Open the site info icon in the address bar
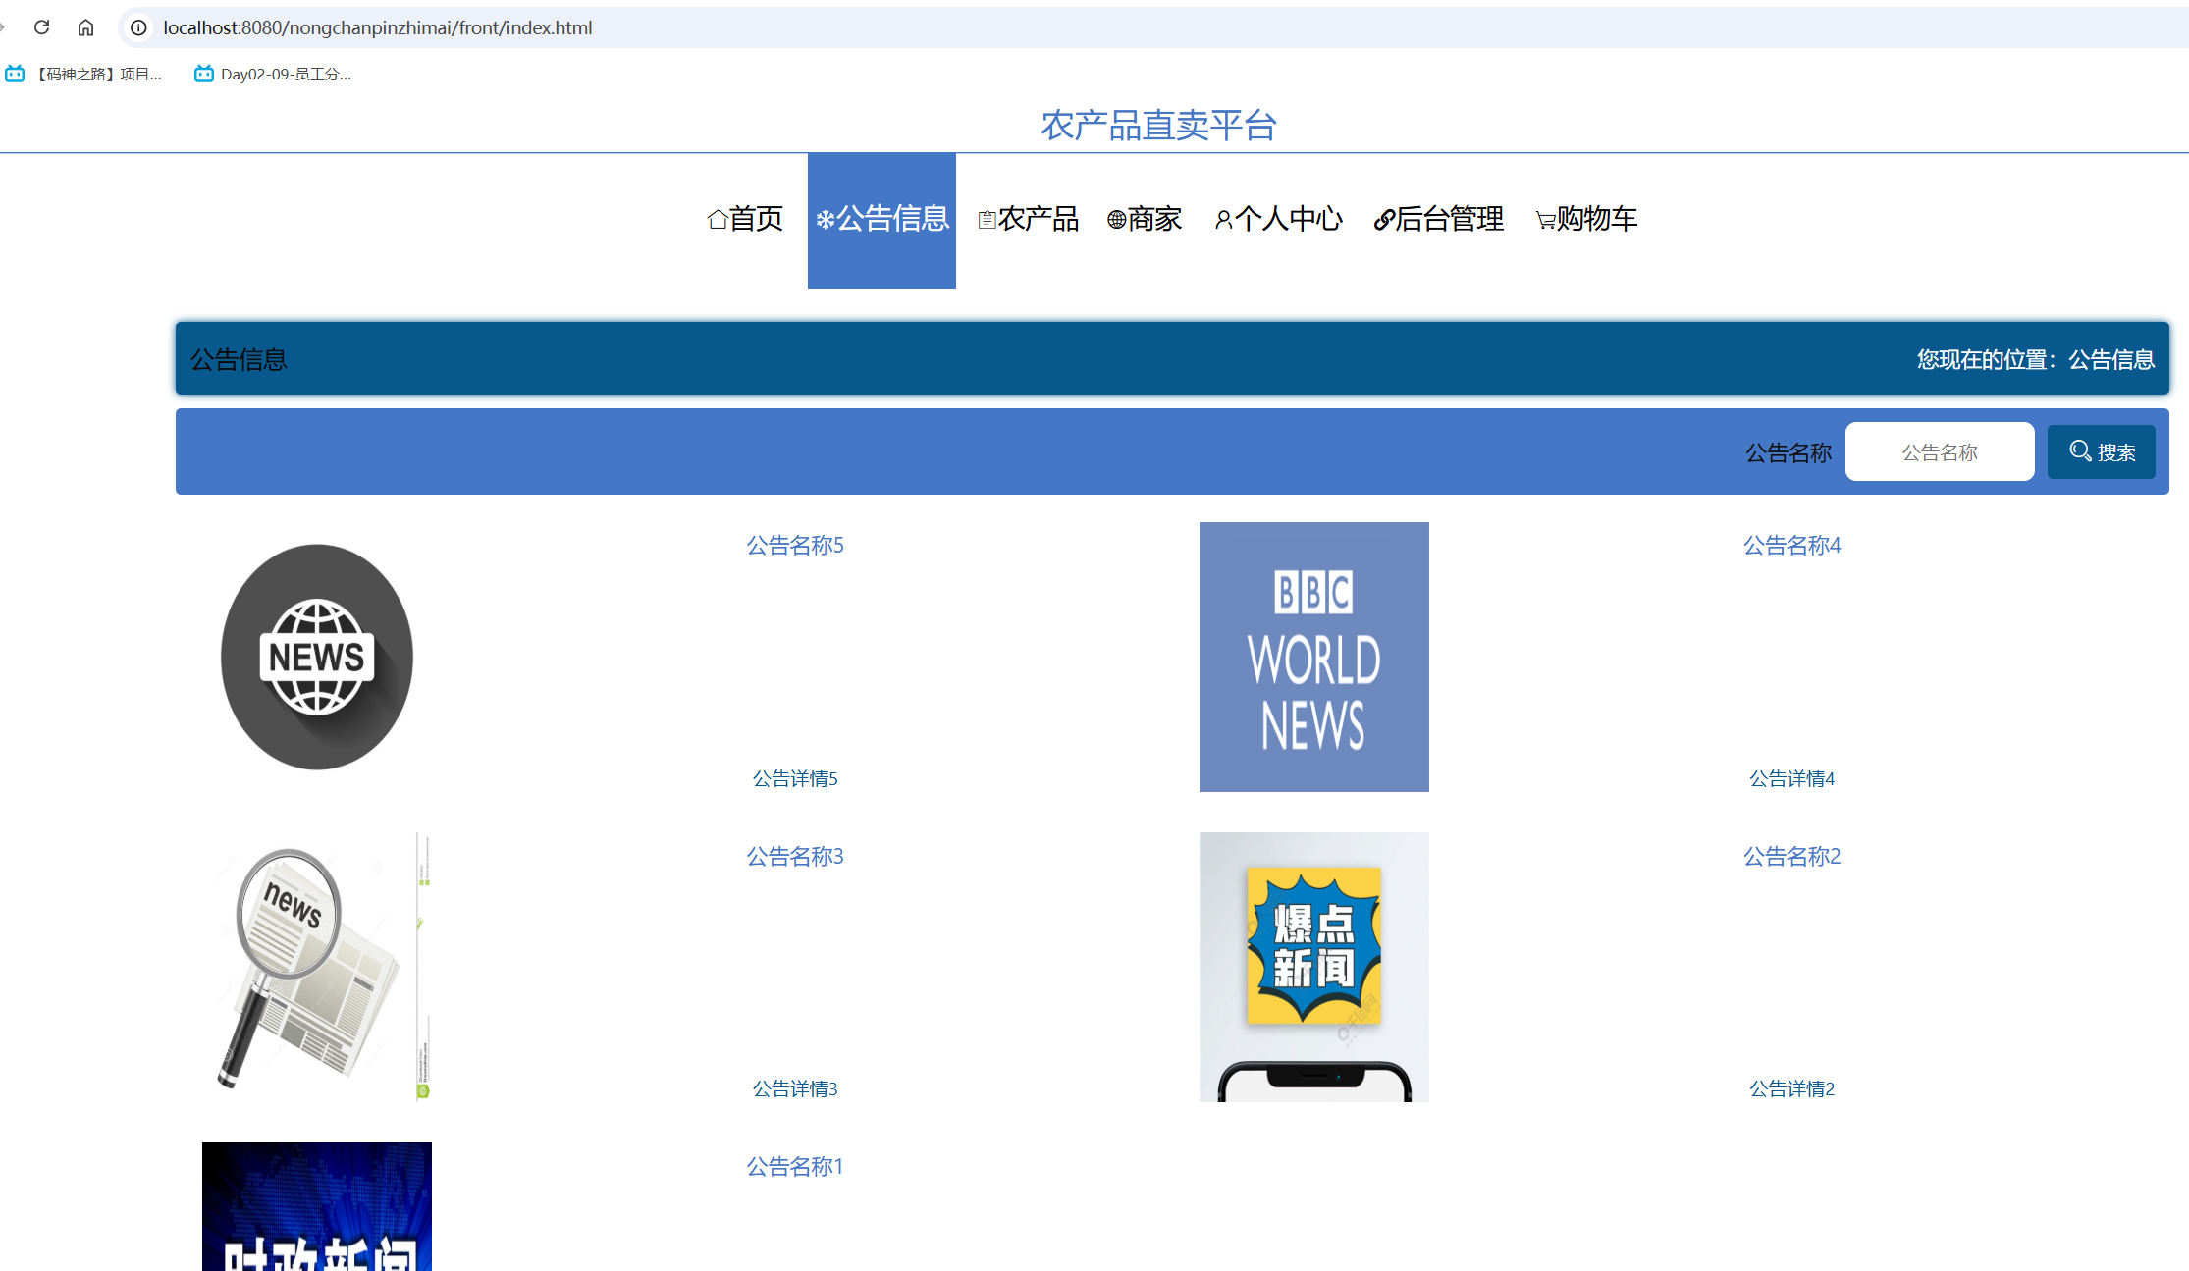 click(137, 27)
